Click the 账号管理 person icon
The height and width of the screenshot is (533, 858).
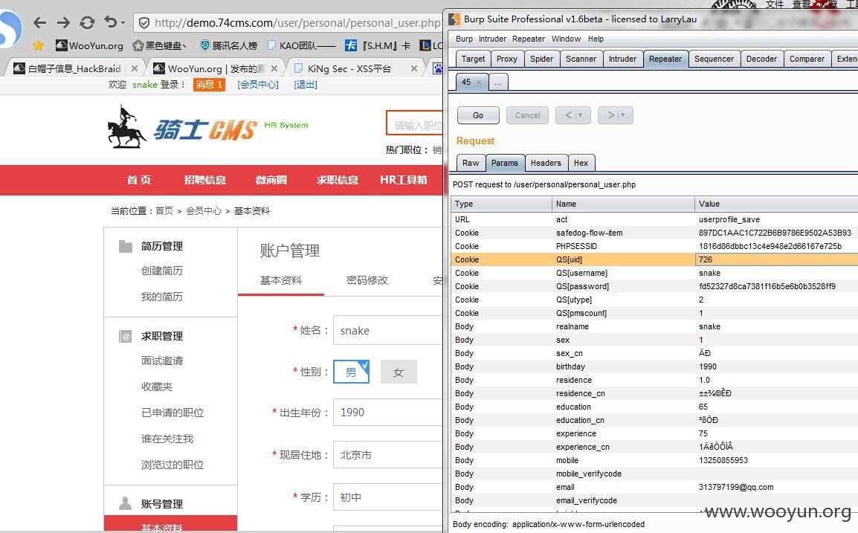(126, 503)
